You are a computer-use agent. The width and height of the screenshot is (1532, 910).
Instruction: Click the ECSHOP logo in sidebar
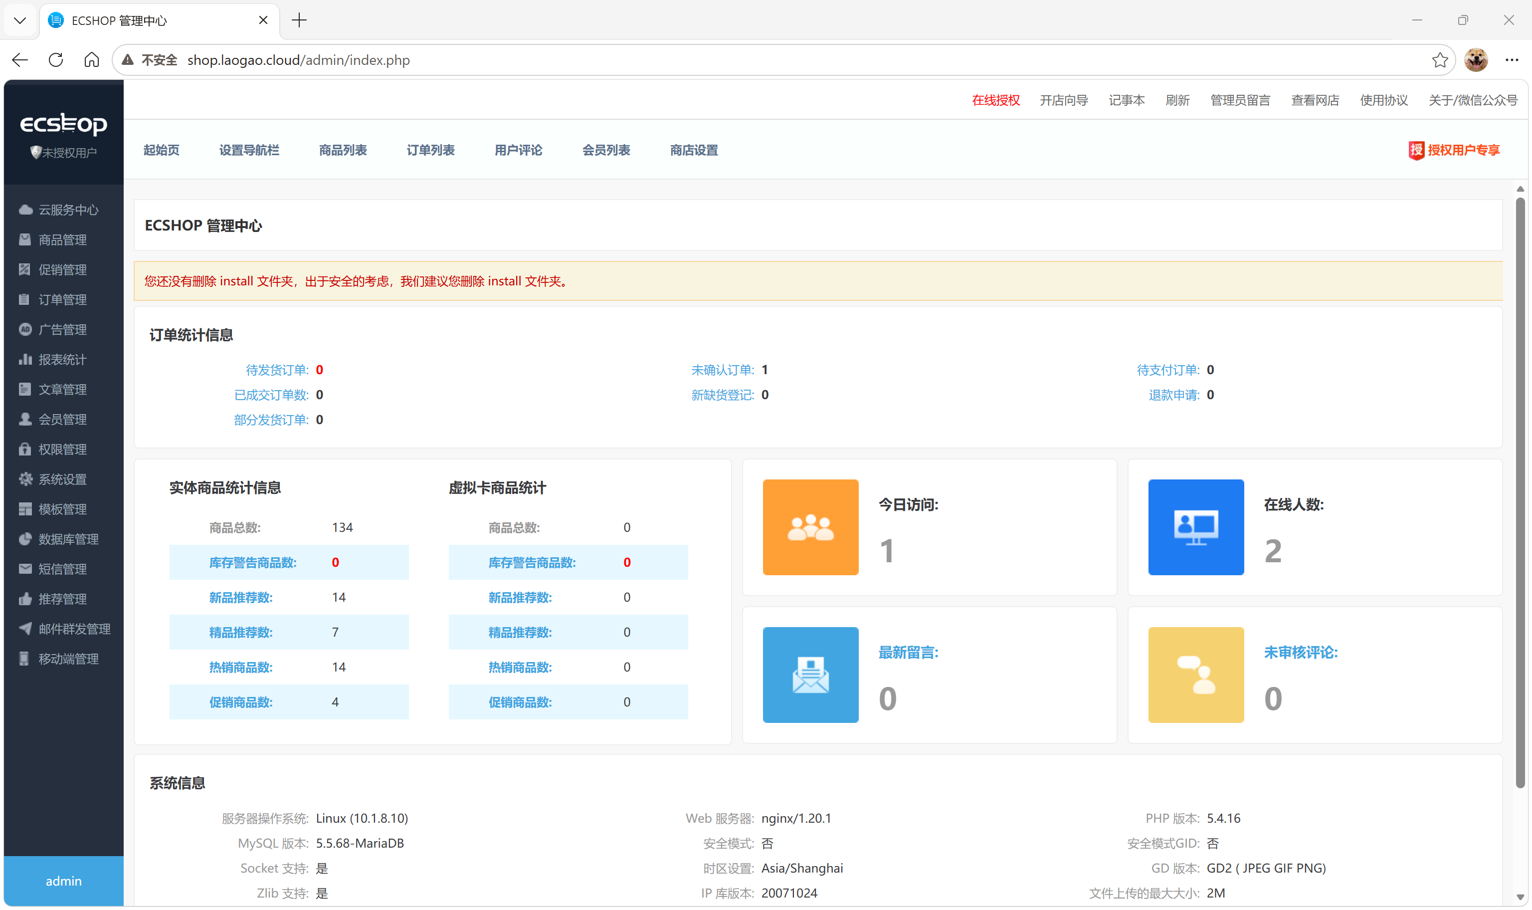coord(64,124)
